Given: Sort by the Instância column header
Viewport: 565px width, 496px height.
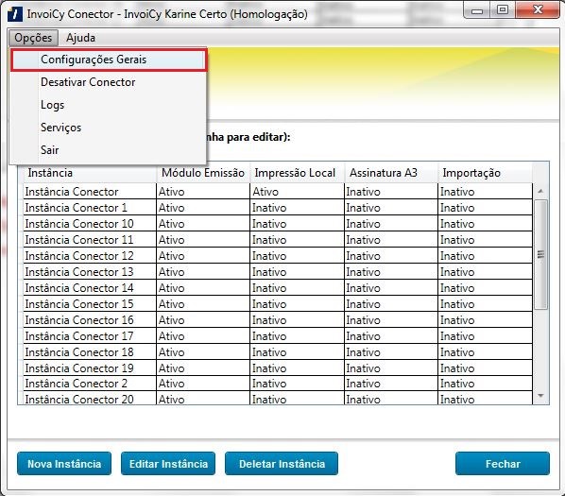Looking at the screenshot, I should click(x=90, y=173).
